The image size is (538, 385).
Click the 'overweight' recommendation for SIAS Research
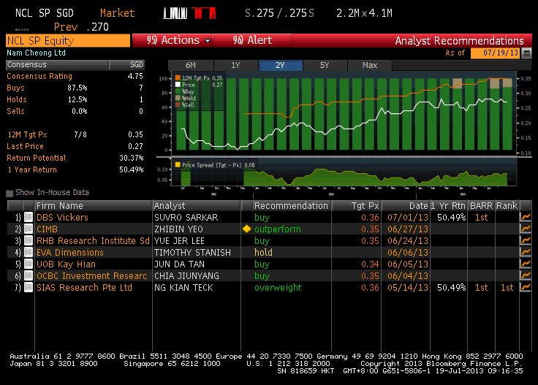pos(278,287)
